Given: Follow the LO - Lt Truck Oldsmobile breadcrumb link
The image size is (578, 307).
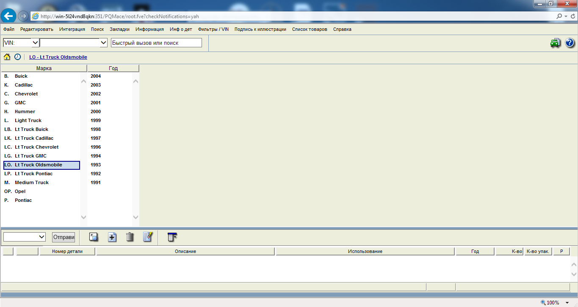Looking at the screenshot, I should pyautogui.click(x=58, y=57).
